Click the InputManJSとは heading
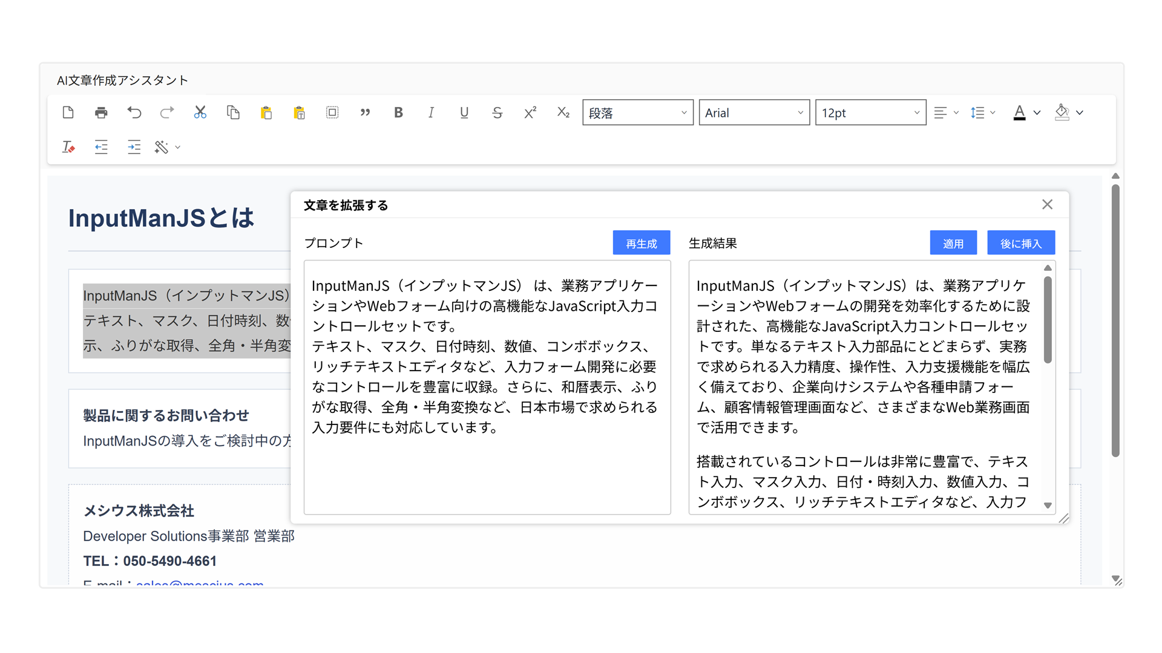The image size is (1162, 653). click(161, 218)
